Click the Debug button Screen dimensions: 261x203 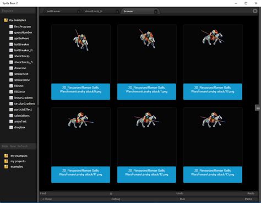[116, 199]
